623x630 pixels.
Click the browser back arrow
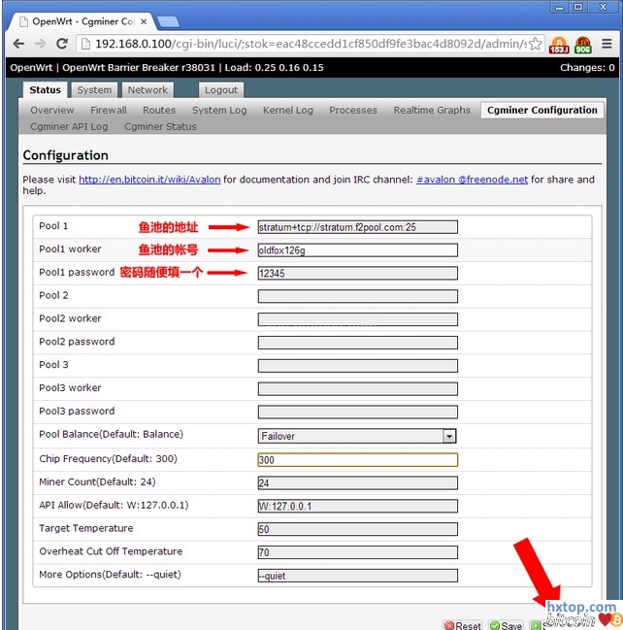18,44
